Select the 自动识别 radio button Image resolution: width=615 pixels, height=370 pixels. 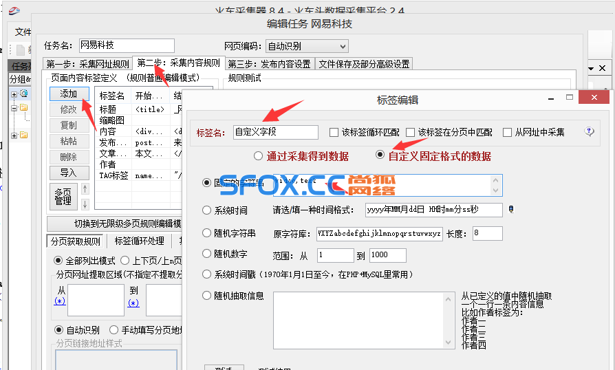tap(58, 329)
